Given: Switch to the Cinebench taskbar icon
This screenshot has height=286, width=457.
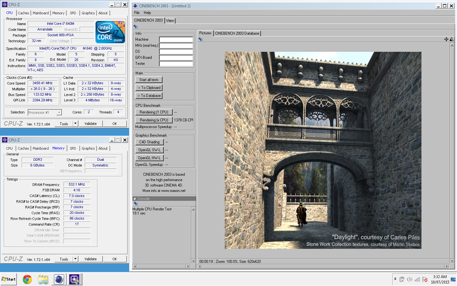Looking at the screenshot, I should click(x=59, y=279).
